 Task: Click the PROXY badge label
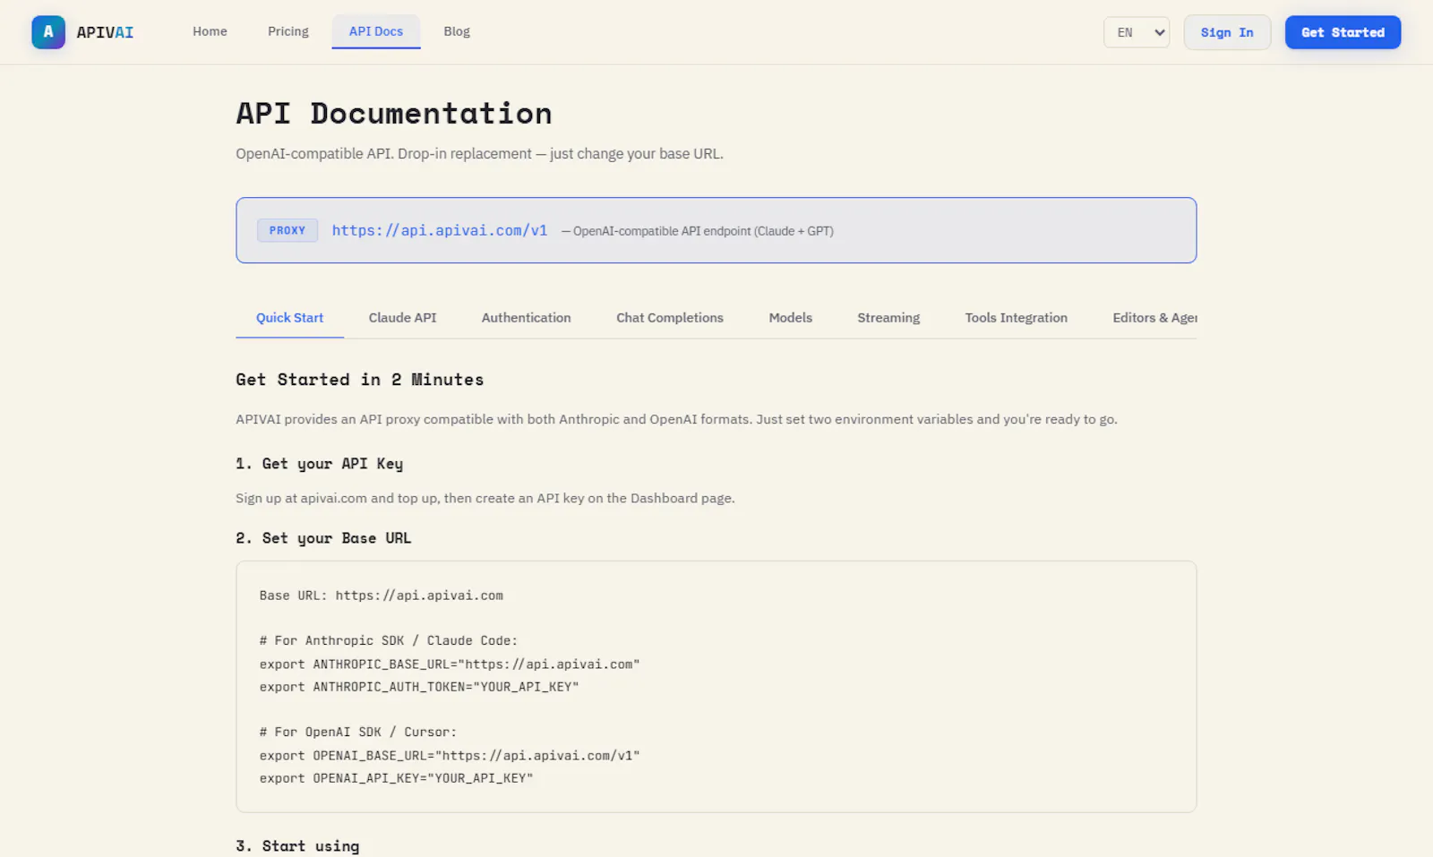[287, 230]
